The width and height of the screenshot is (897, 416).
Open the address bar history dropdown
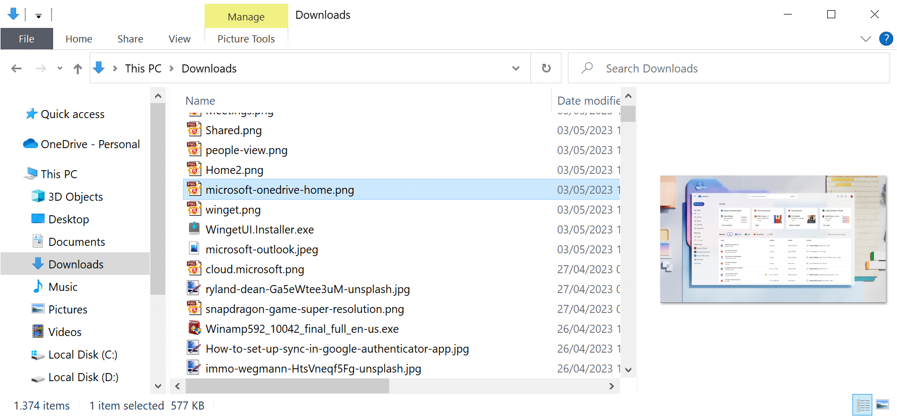tap(516, 69)
